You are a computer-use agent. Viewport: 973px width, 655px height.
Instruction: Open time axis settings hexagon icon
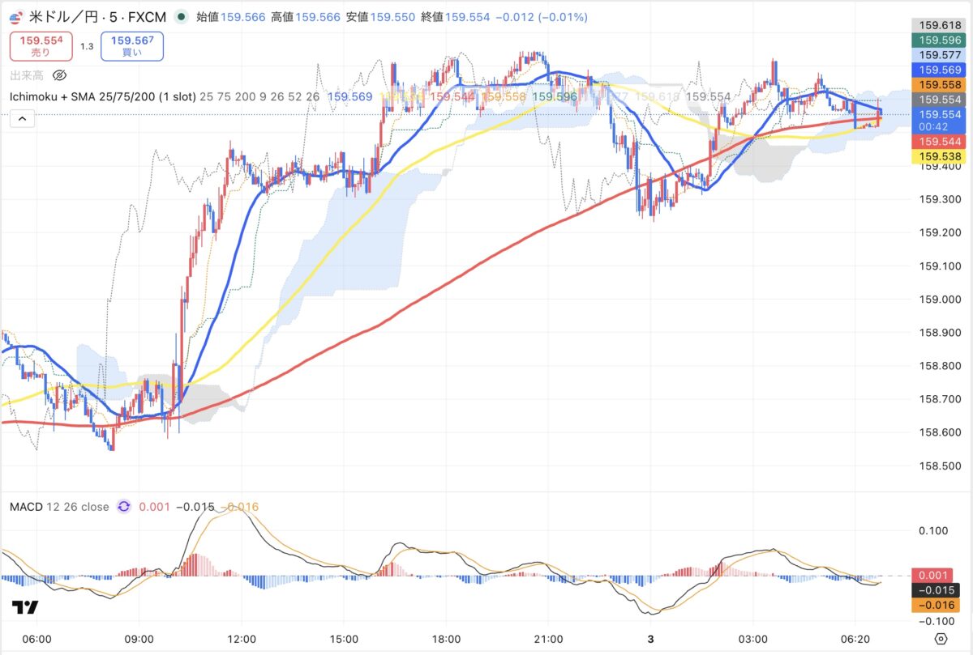point(941,639)
